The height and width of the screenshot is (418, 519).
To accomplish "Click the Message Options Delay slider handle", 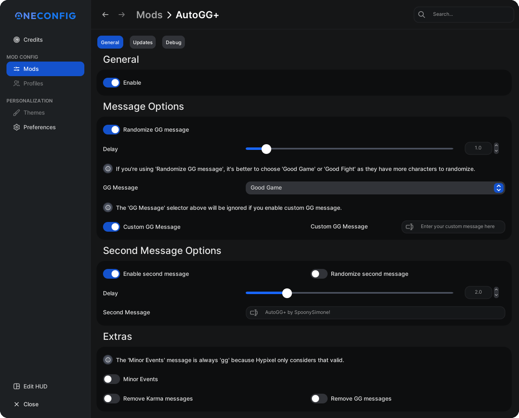I will 266,149.
